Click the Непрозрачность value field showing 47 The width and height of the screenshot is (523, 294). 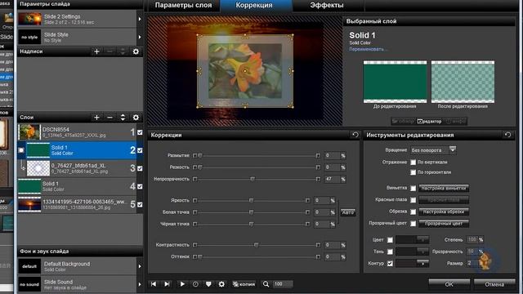[332, 180]
